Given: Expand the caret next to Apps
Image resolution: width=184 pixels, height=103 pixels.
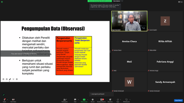Looking at the screenshot, I should (120, 100).
